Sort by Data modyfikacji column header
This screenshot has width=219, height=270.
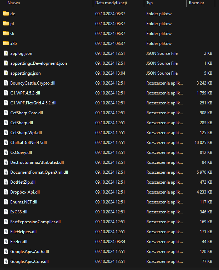coord(111,3)
